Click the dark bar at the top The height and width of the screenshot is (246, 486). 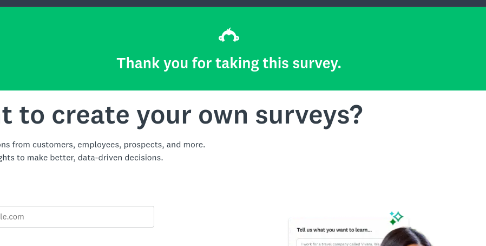tap(243, 3)
